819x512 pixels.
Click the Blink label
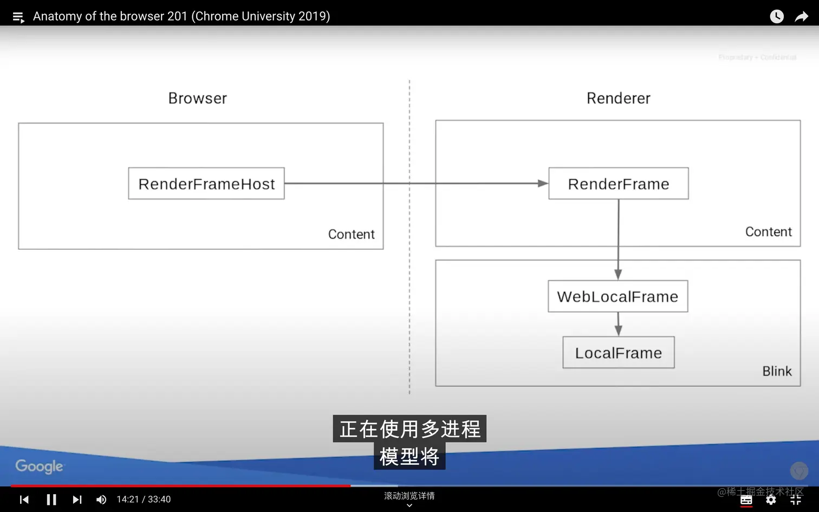777,371
